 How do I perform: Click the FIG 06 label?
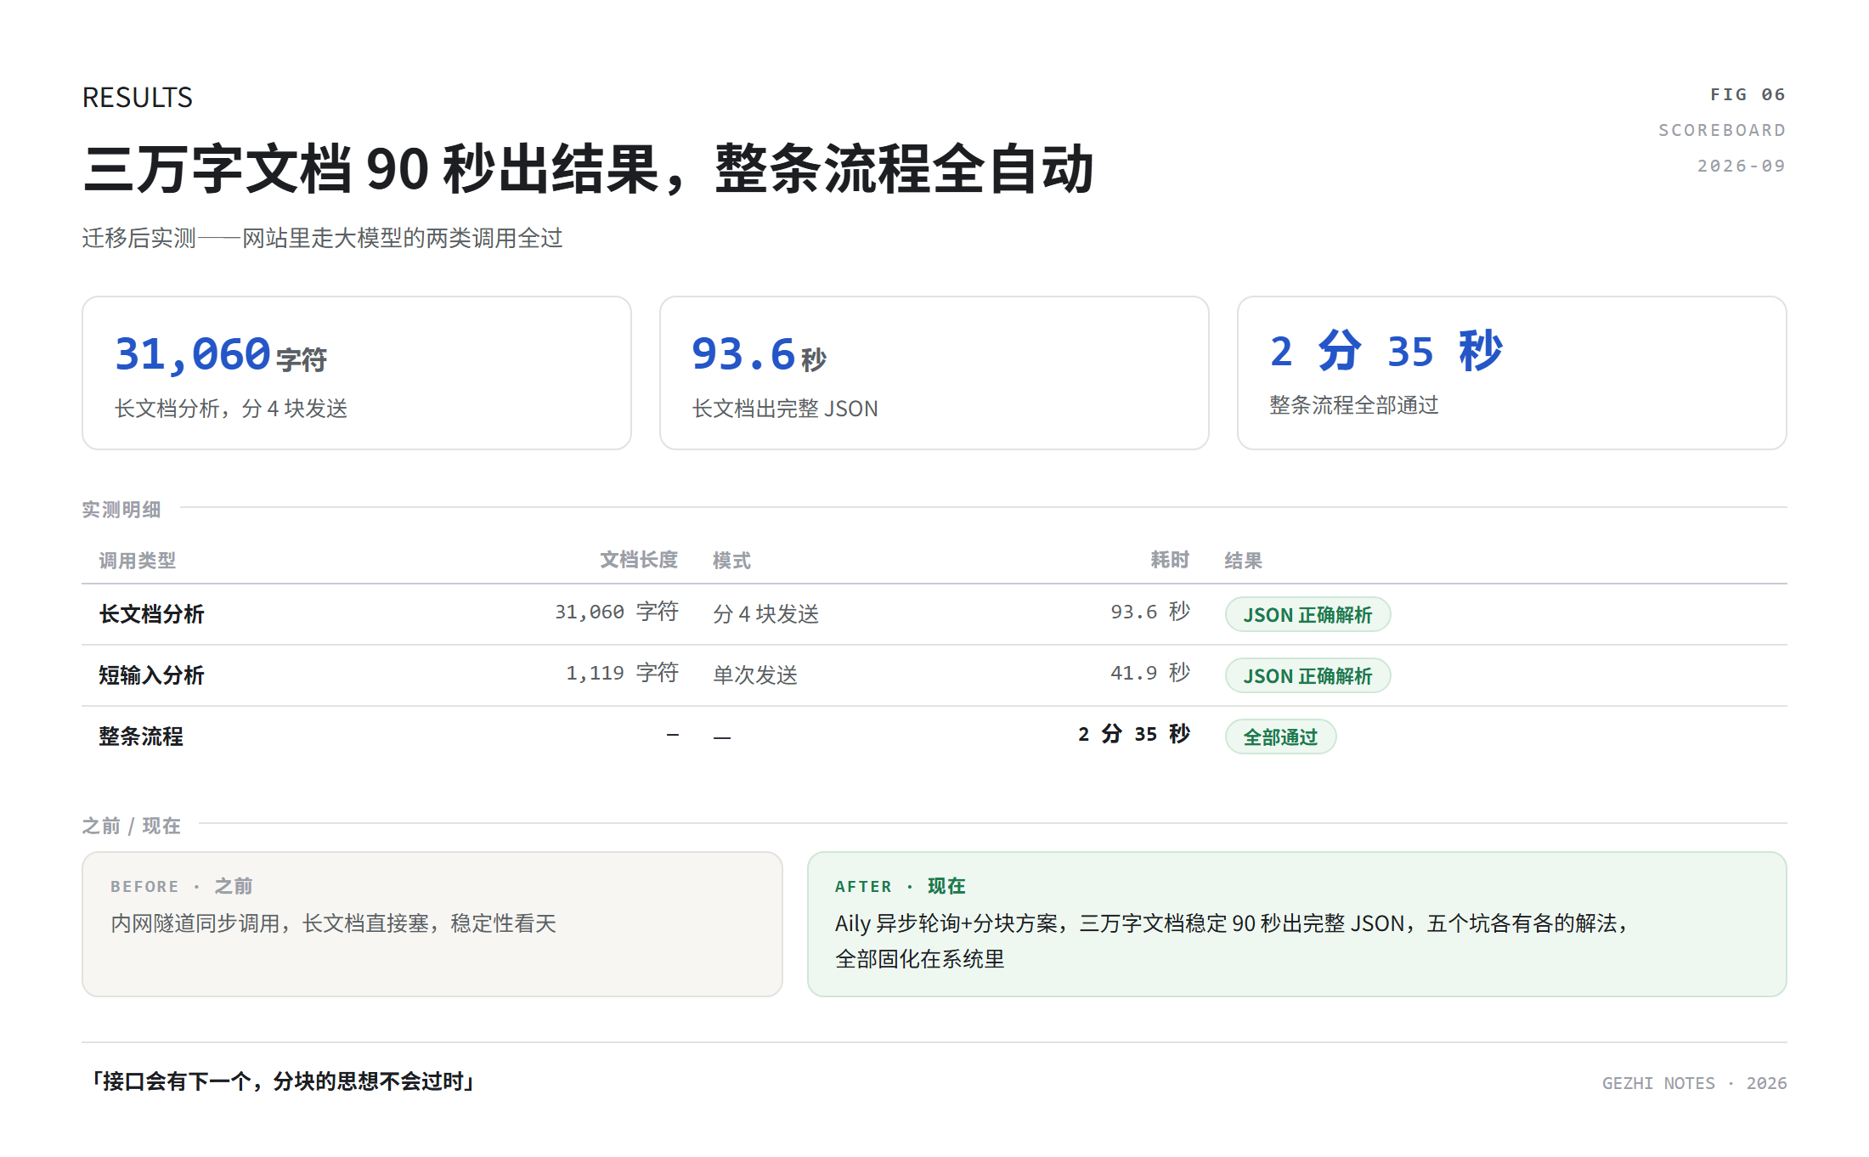(x=1748, y=94)
